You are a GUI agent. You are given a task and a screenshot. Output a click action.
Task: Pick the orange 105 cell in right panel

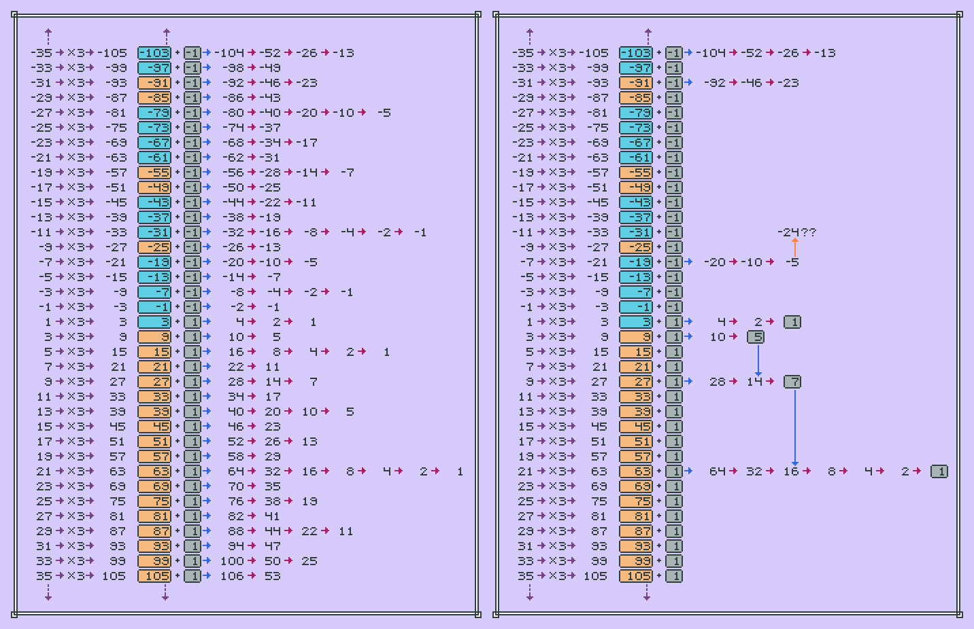point(636,576)
